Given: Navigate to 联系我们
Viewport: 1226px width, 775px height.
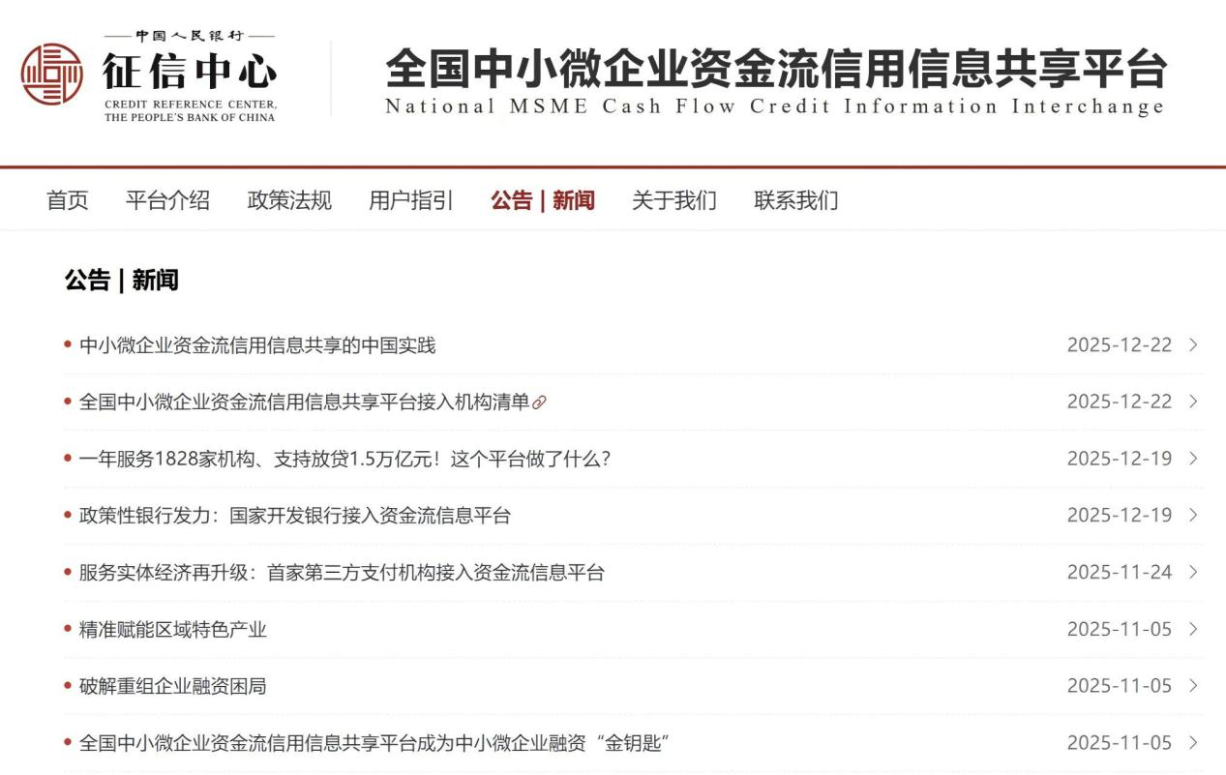Looking at the screenshot, I should [x=795, y=200].
